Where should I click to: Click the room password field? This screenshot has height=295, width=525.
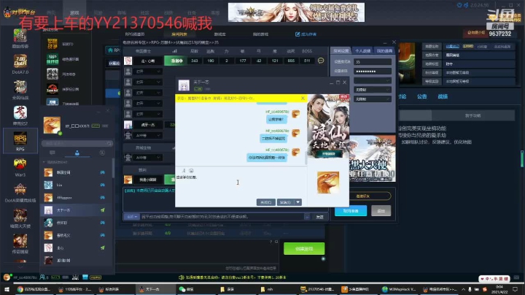(x=373, y=71)
